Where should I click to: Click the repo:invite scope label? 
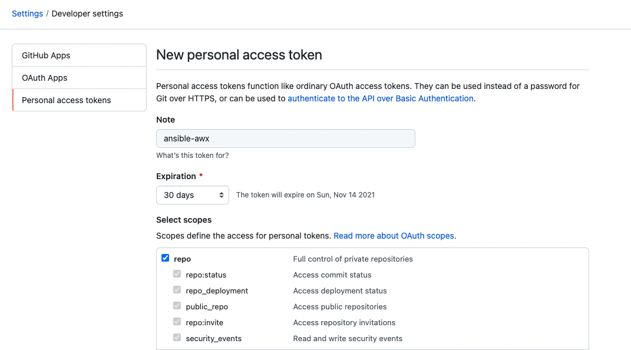(x=204, y=323)
